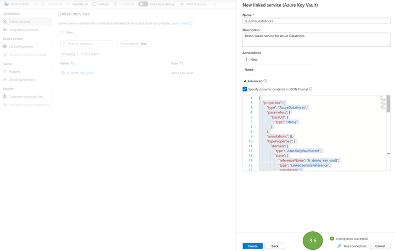This screenshot has width=395, height=251.
Task: Select Triggers in the sidebar
Action: tap(14, 71)
